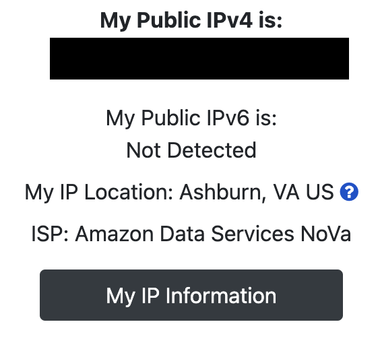Click 'Detected' in the IPv6 status
The width and height of the screenshot is (380, 349).
pyautogui.click(x=212, y=150)
